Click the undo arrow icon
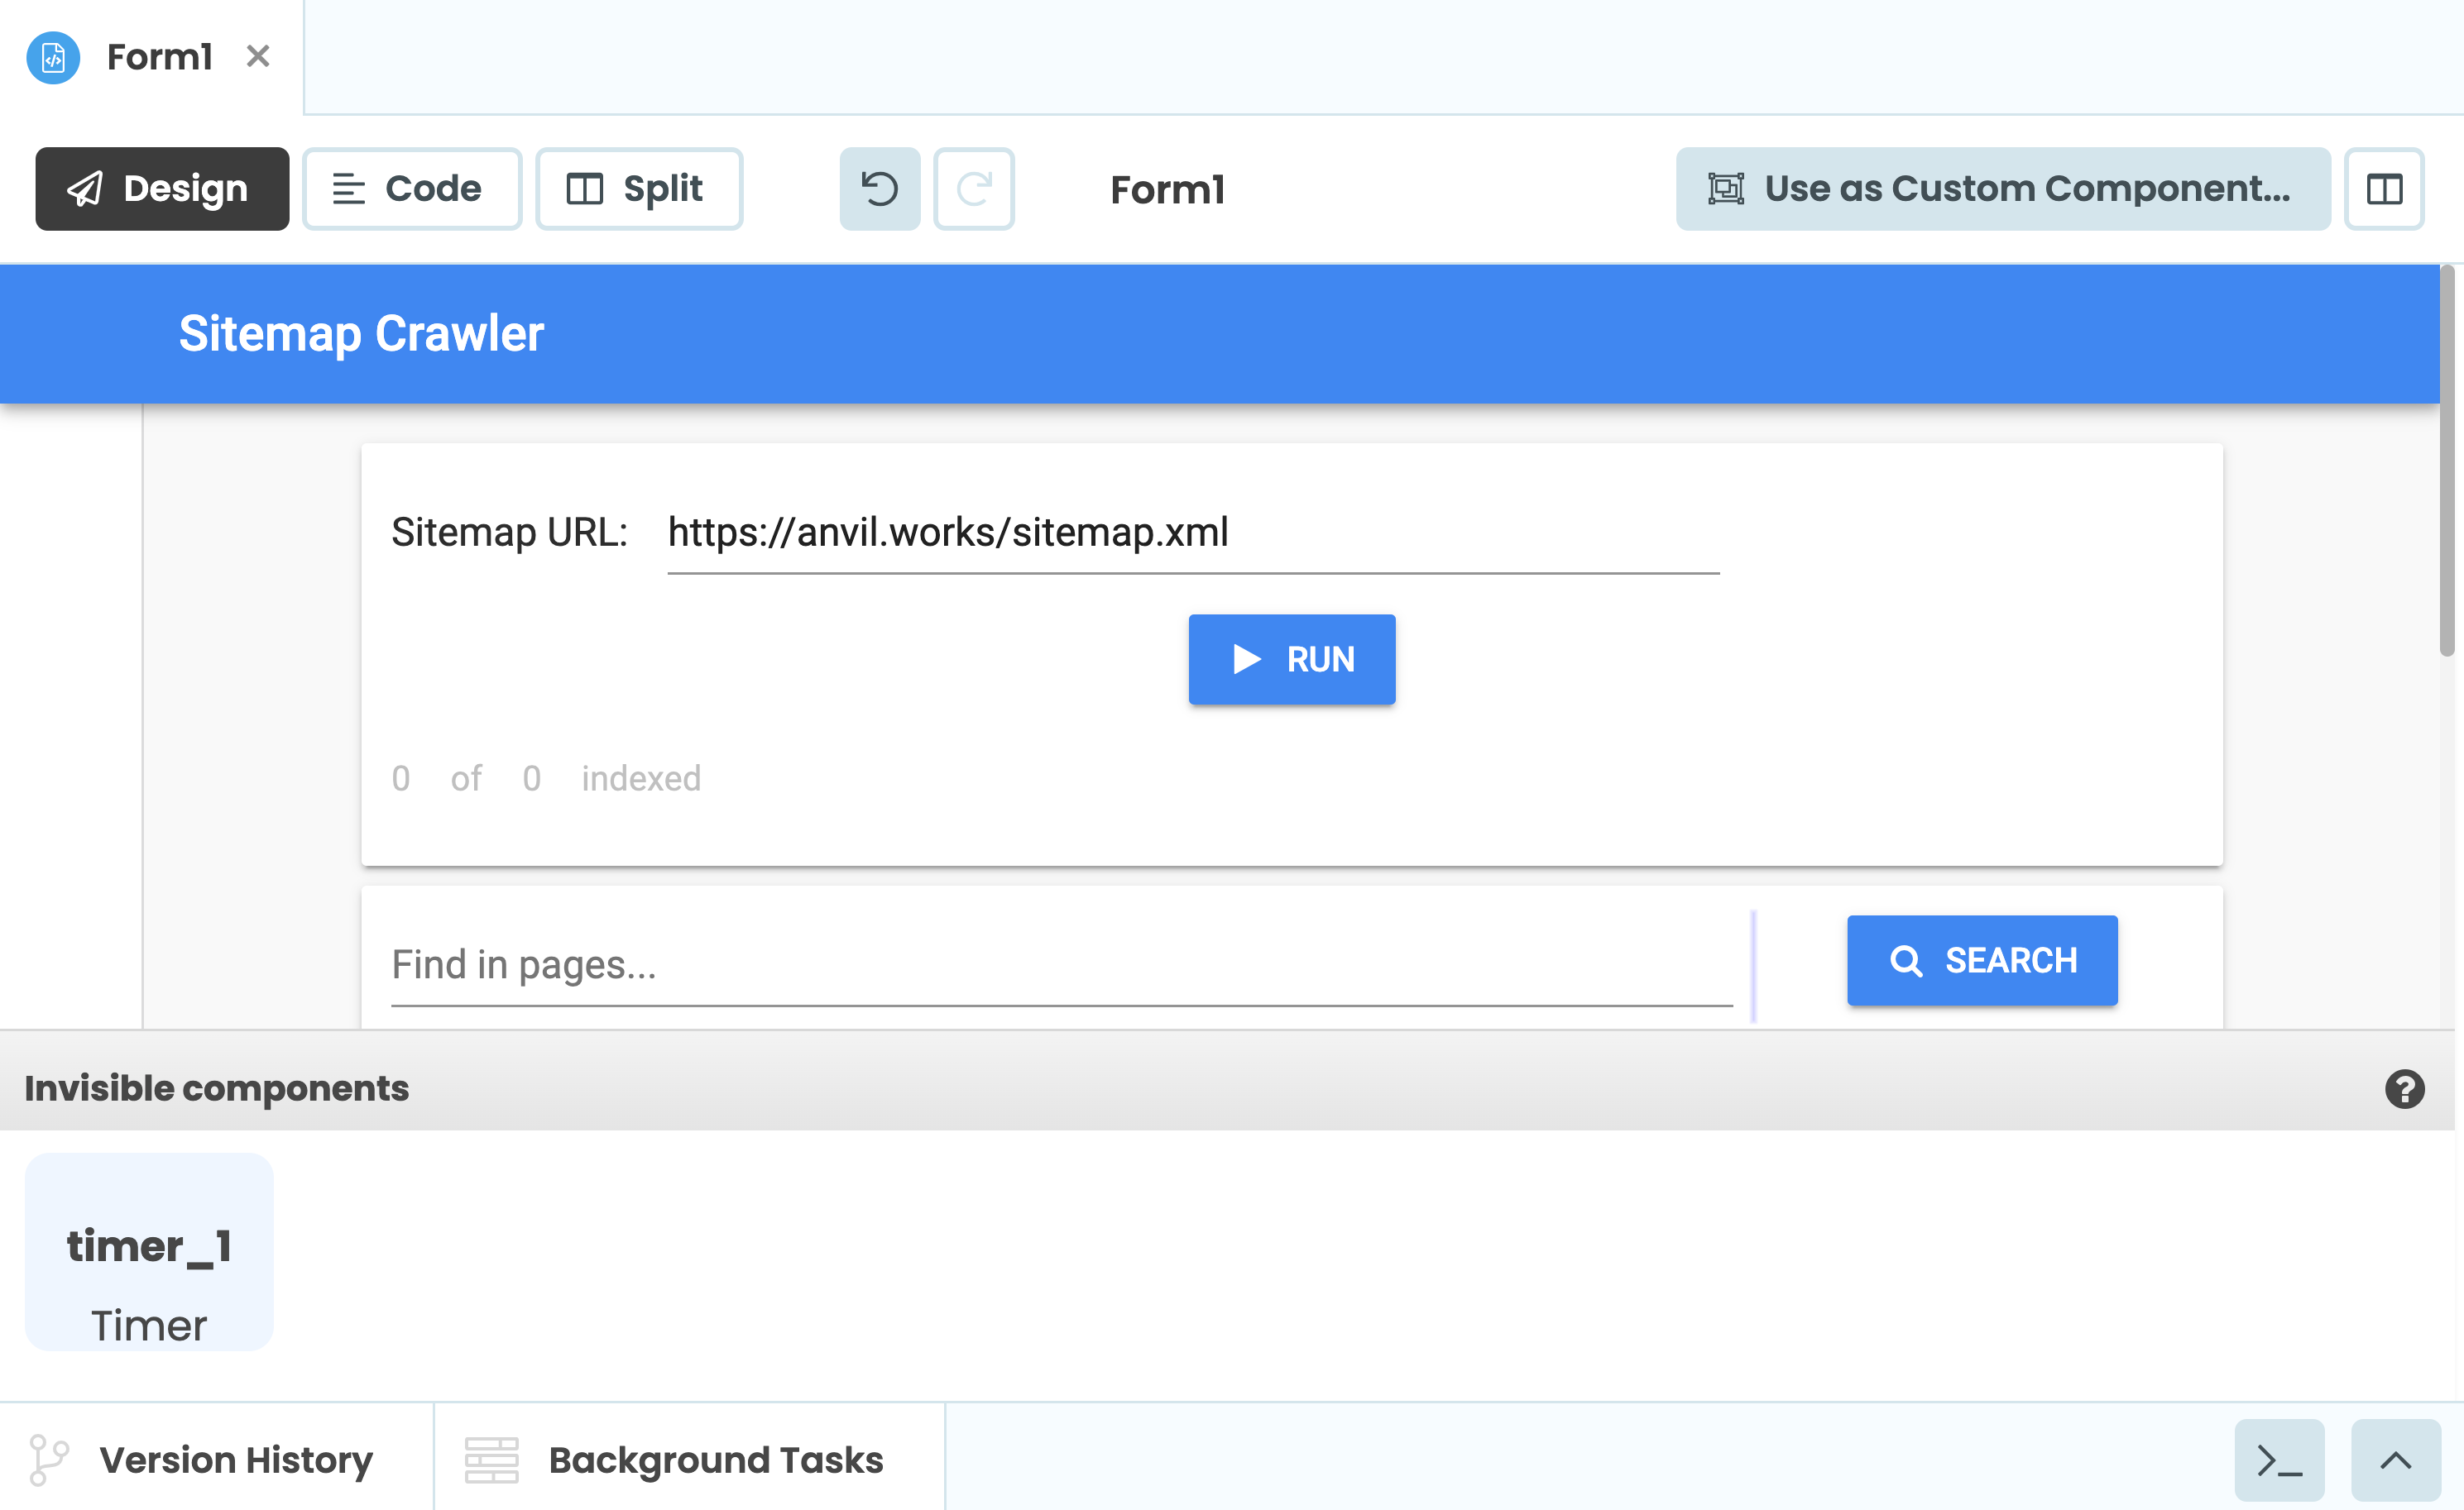This screenshot has width=2464, height=1510. tap(879, 189)
